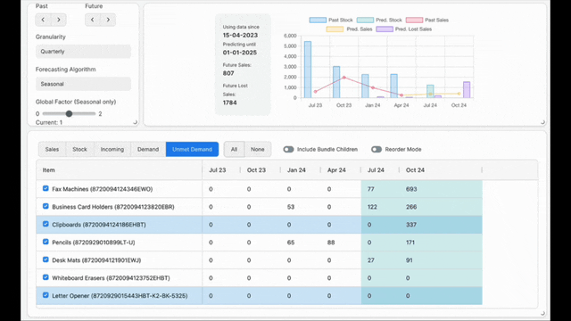The height and width of the screenshot is (321, 571).
Task: Click the Global Factor slider handle
Action: (69, 113)
